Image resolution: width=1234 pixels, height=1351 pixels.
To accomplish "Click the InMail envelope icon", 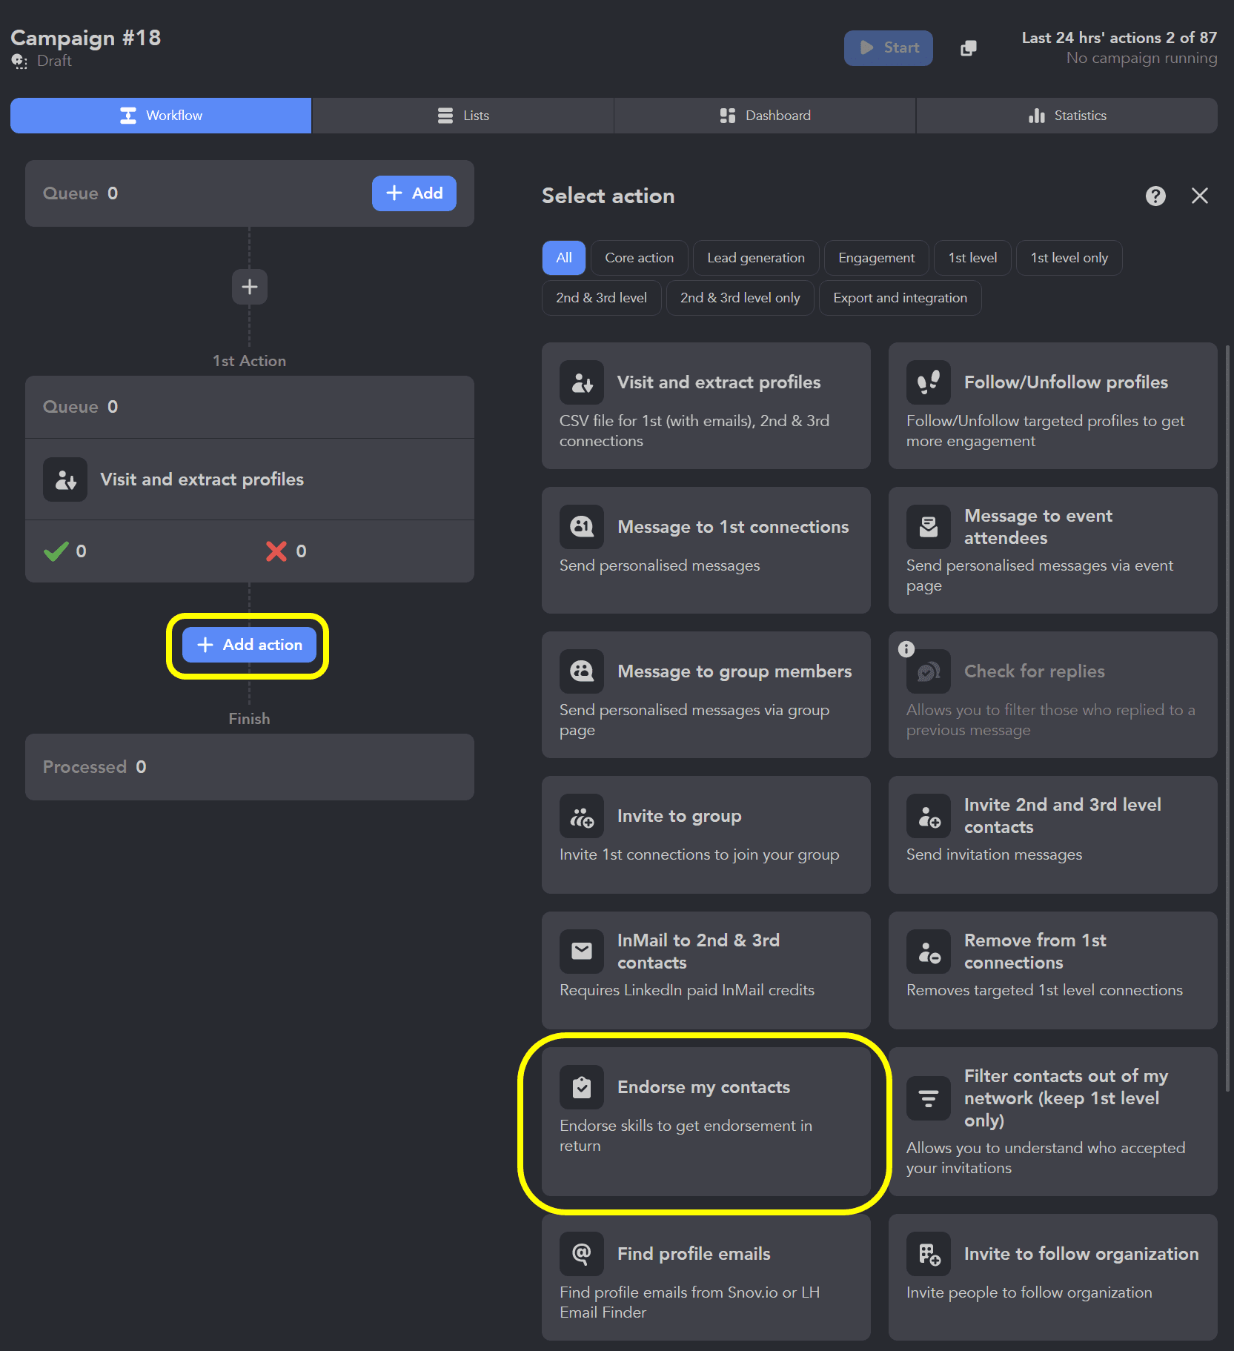I will (582, 951).
